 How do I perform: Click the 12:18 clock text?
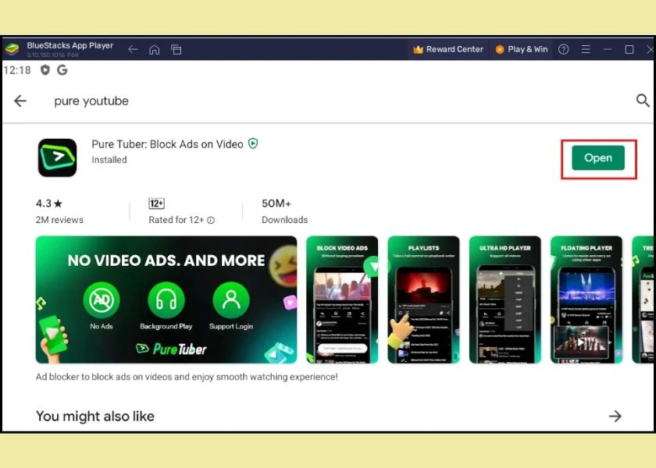tap(17, 70)
